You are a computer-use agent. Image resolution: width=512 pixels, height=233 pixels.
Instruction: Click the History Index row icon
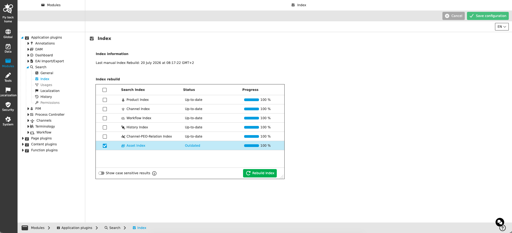click(123, 127)
